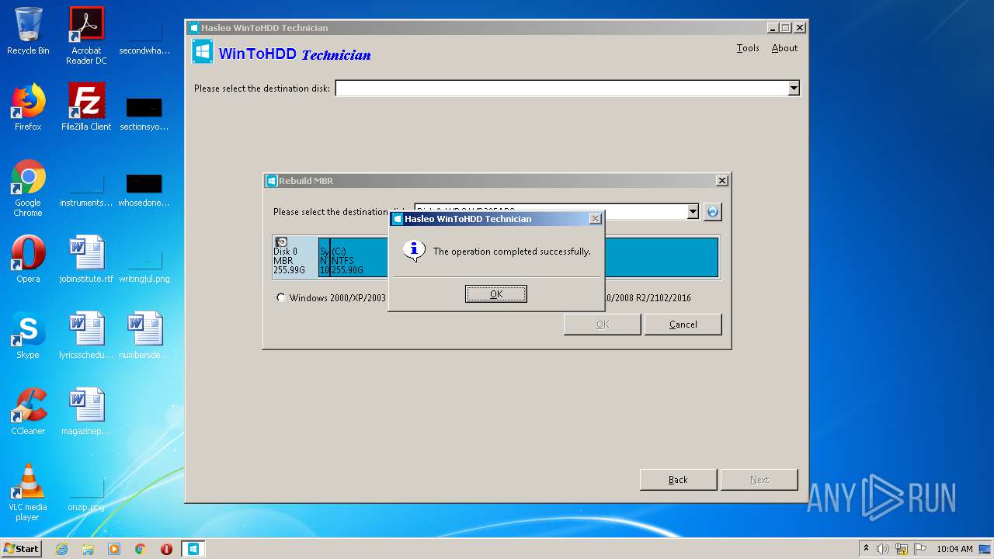Select the magazinep... document on desktop
Image resolution: width=994 pixels, height=559 pixels.
coord(86,411)
